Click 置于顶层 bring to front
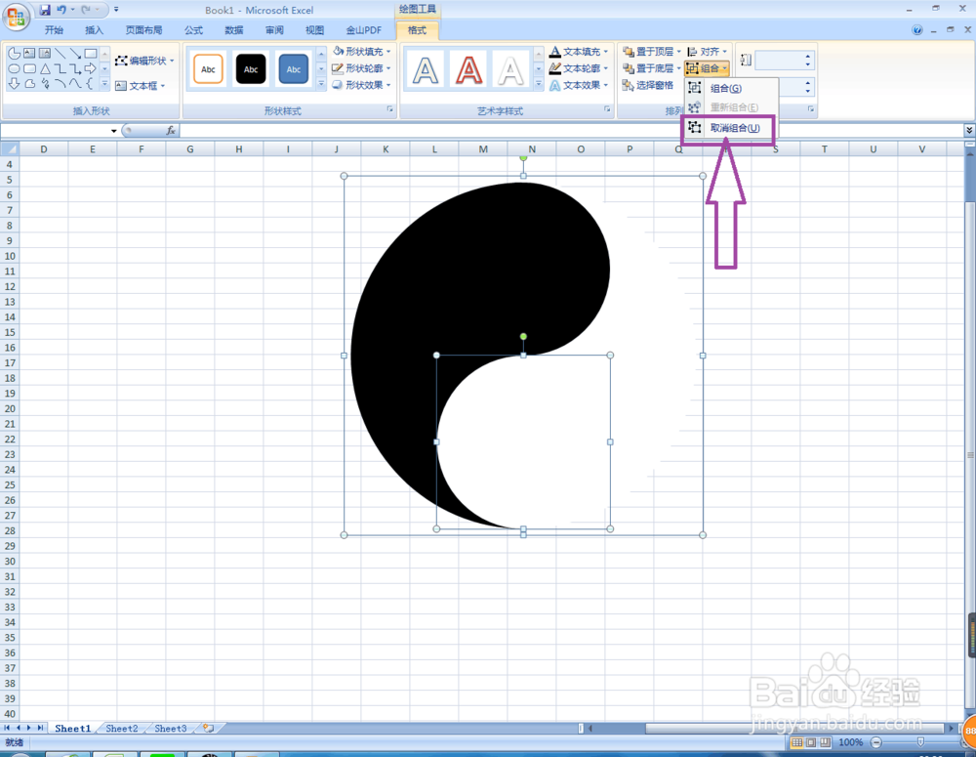 pos(648,52)
